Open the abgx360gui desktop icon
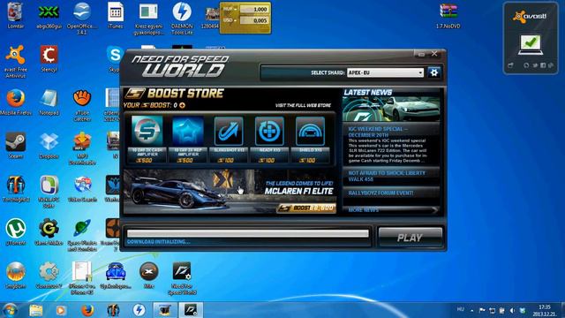This screenshot has width=565, height=318. coord(49,16)
